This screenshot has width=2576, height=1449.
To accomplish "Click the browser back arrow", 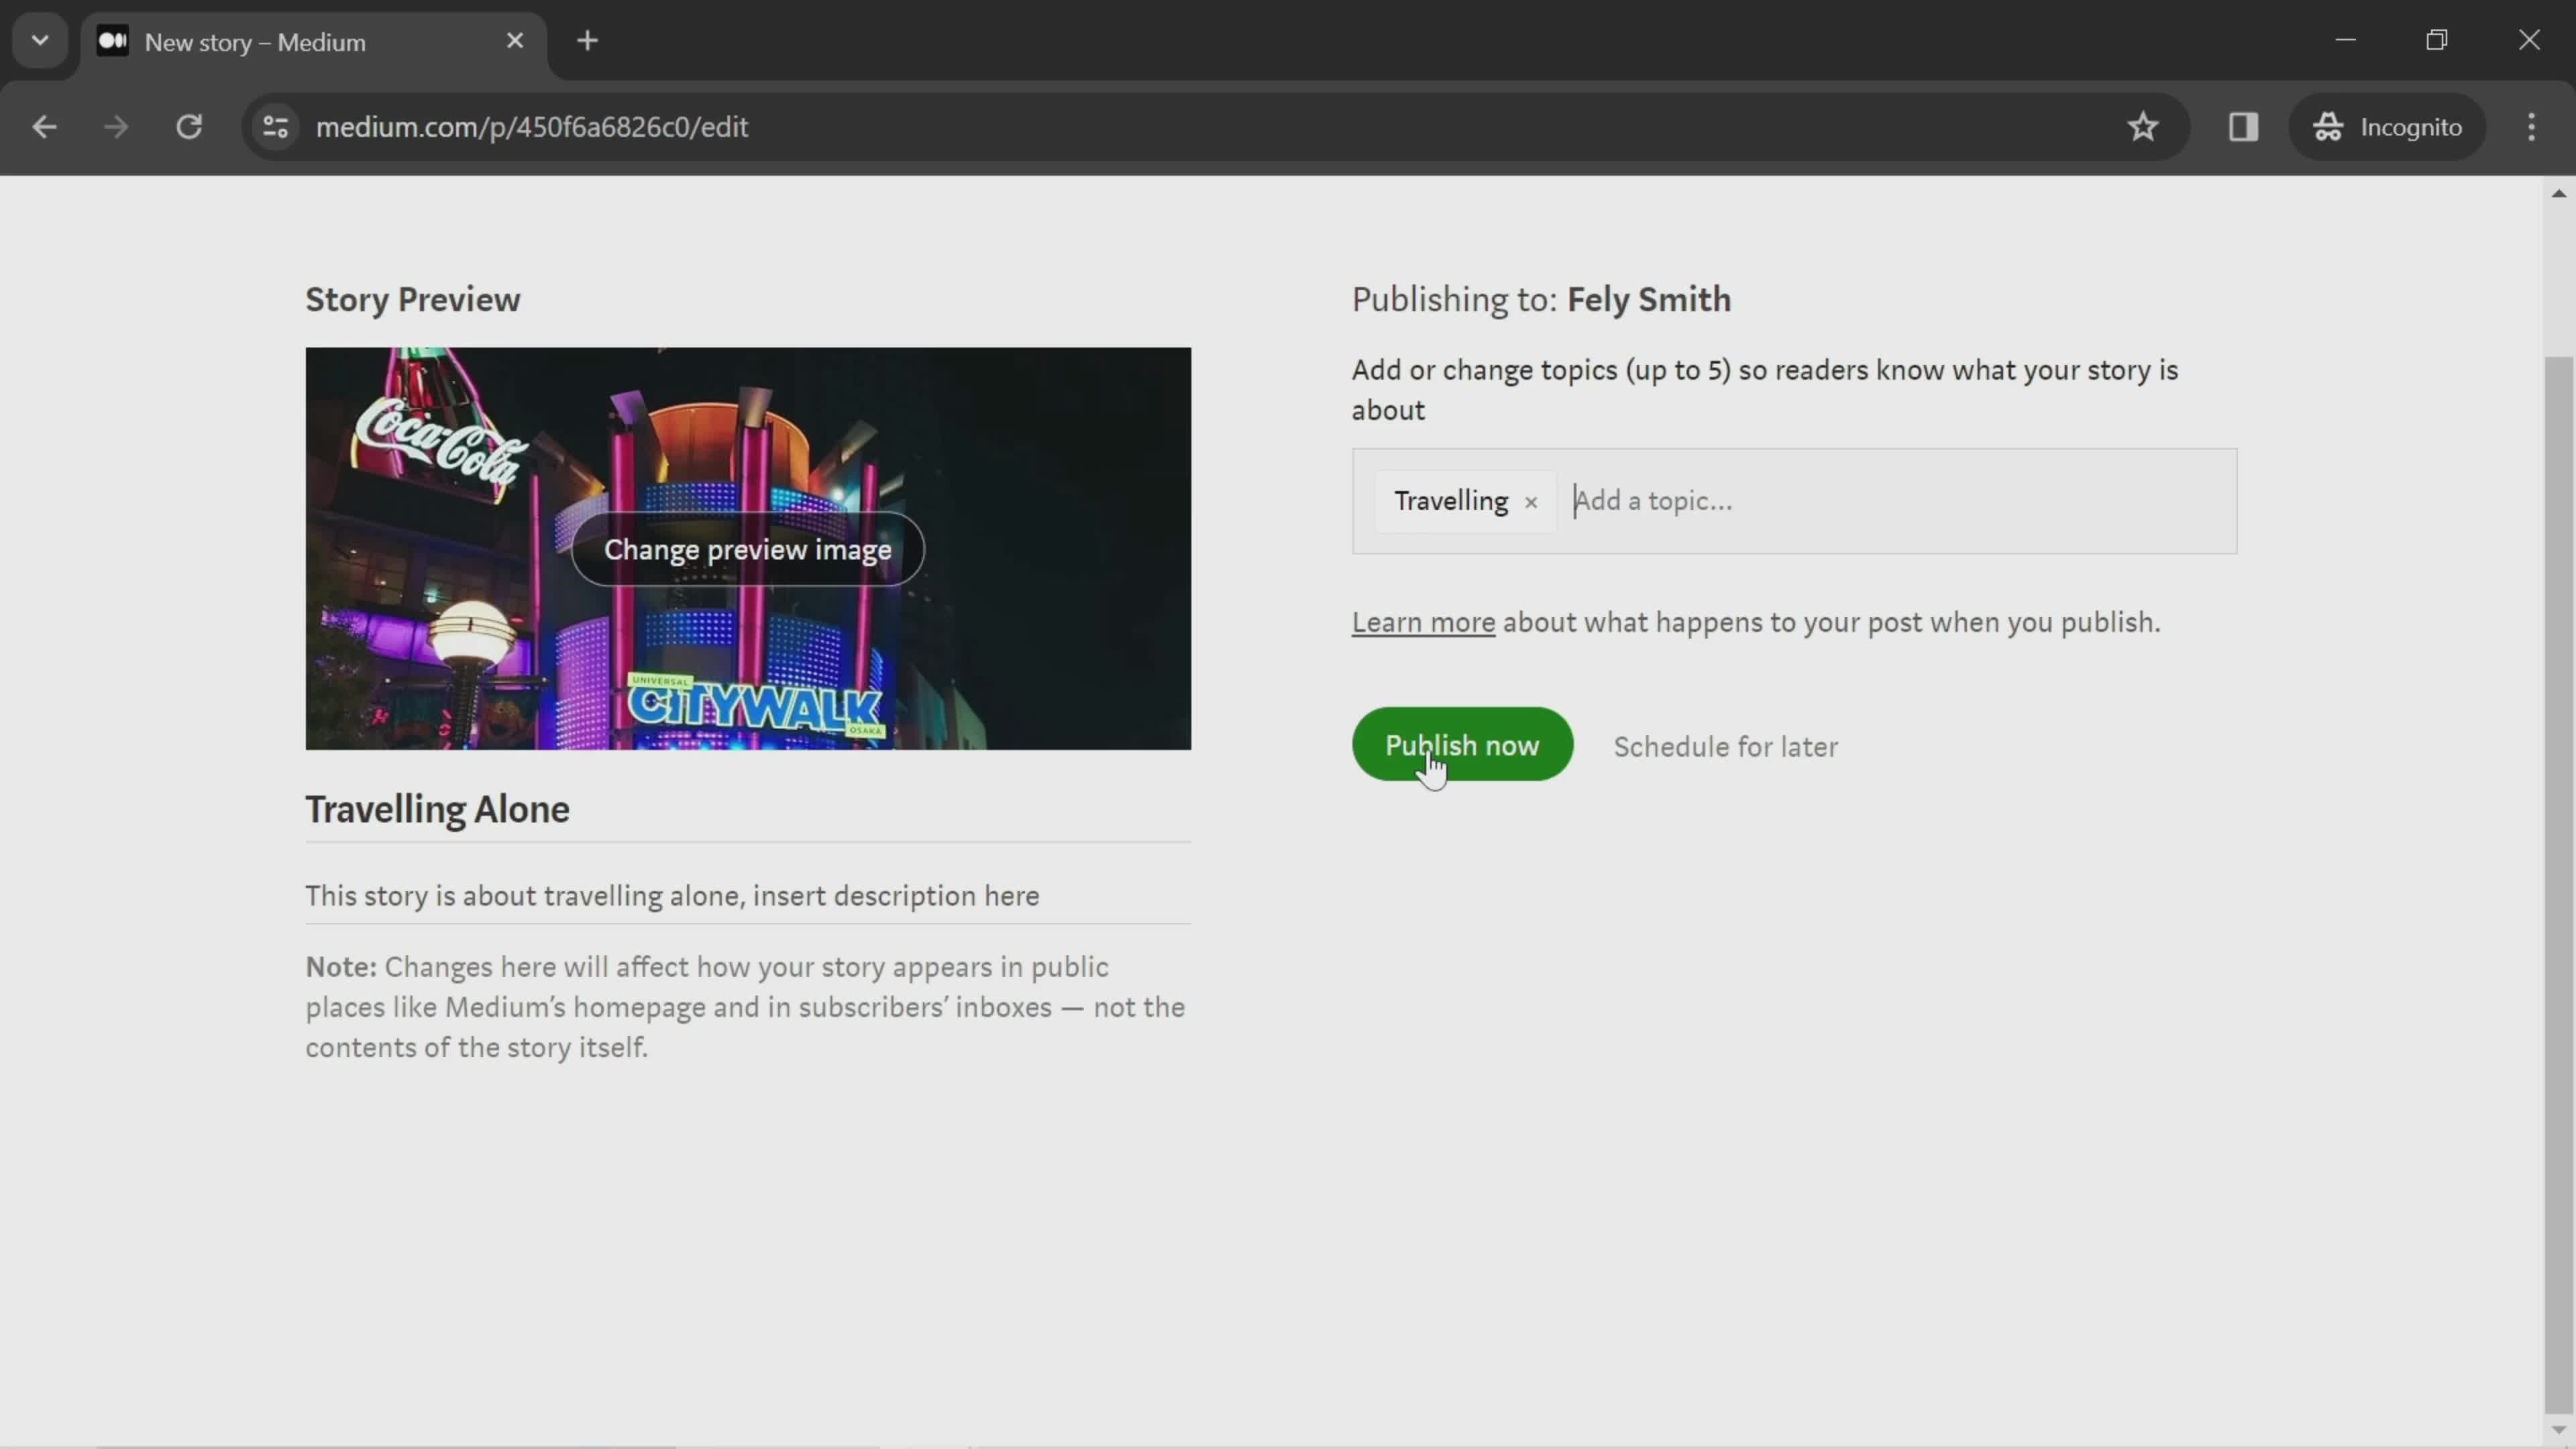I will [44, 127].
